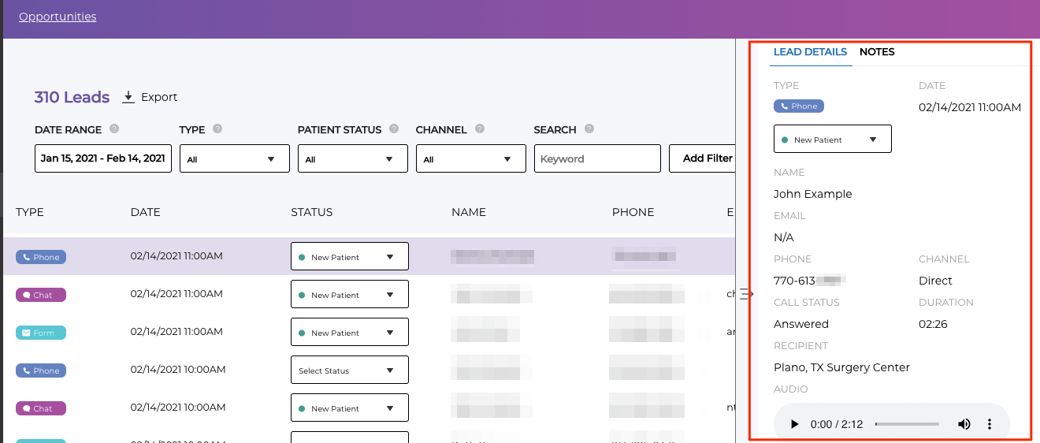Viewport: 1040px width, 443px height.
Task: Expand the Type filter dropdown
Action: tap(235, 158)
